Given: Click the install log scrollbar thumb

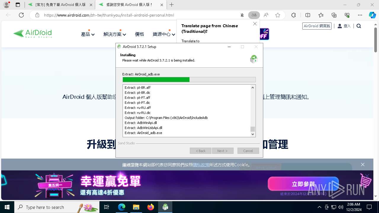Looking at the screenshot, I should click(253, 129).
